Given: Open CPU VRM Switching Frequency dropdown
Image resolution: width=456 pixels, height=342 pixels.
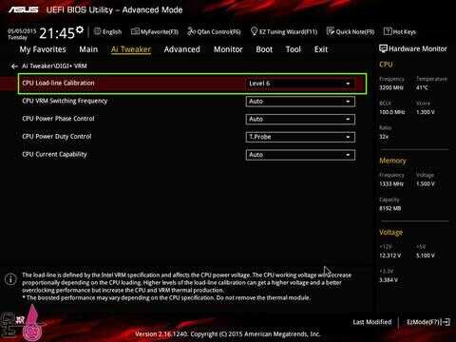Looking at the screenshot, I should [x=300, y=102].
